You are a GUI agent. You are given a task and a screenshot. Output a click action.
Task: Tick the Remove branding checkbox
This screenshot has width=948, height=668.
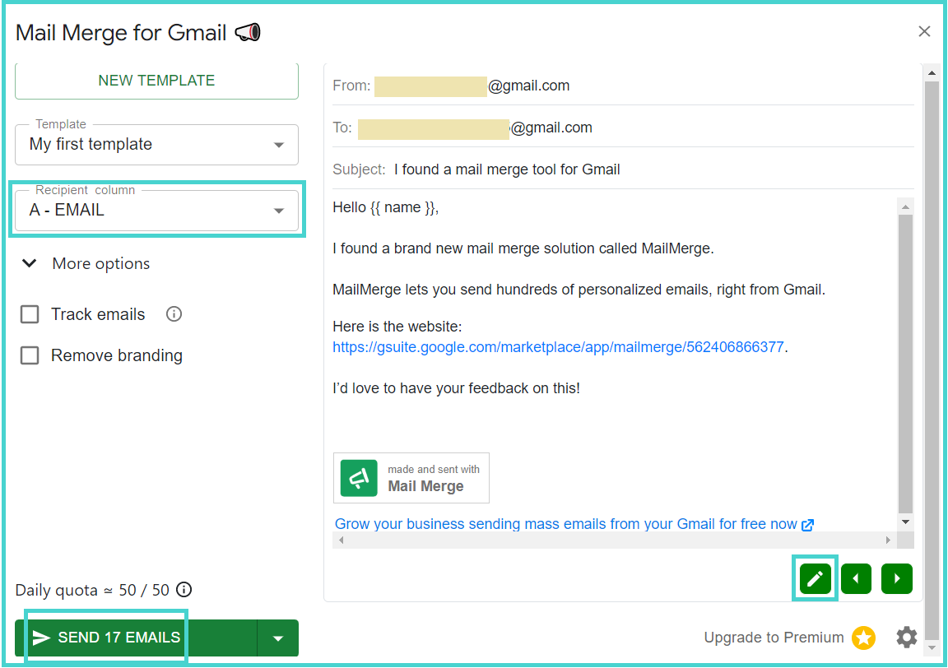(30, 355)
